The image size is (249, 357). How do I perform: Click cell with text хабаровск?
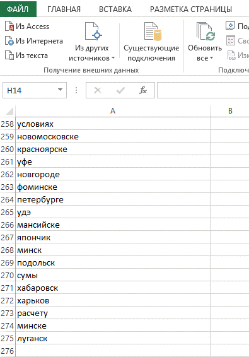(x=113, y=288)
